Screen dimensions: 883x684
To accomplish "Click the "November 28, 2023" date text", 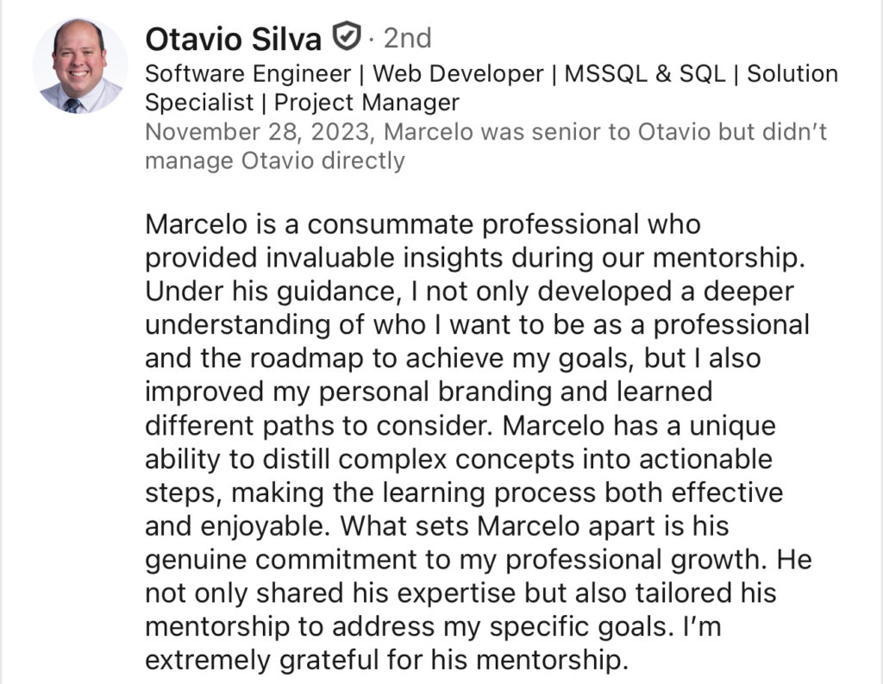I will click(260, 132).
